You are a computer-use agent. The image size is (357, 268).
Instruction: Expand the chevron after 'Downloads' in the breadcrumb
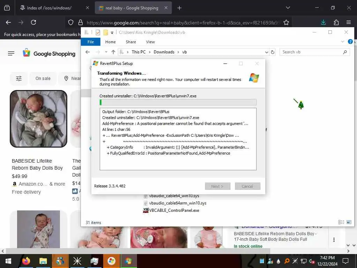pos(178,52)
